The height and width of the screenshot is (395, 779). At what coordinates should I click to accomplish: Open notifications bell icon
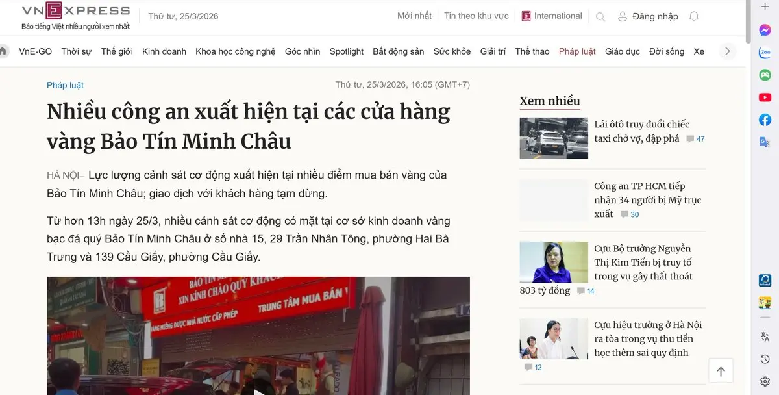tap(694, 16)
